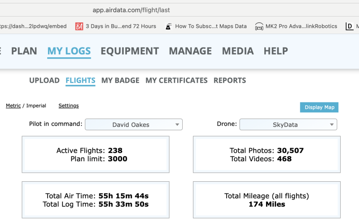The height and width of the screenshot is (222, 359).
Task: Open the MANAGE menu
Action: pos(190,51)
